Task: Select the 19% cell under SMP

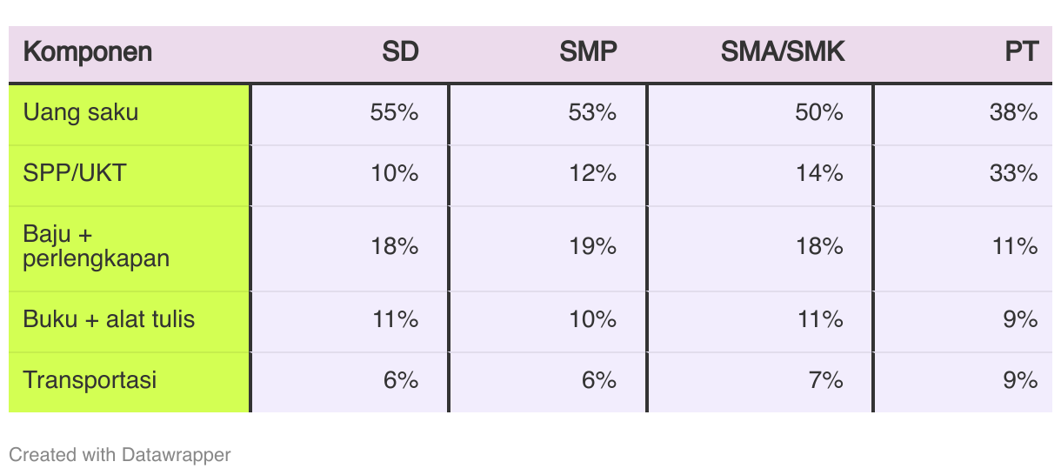Action: [x=593, y=247]
